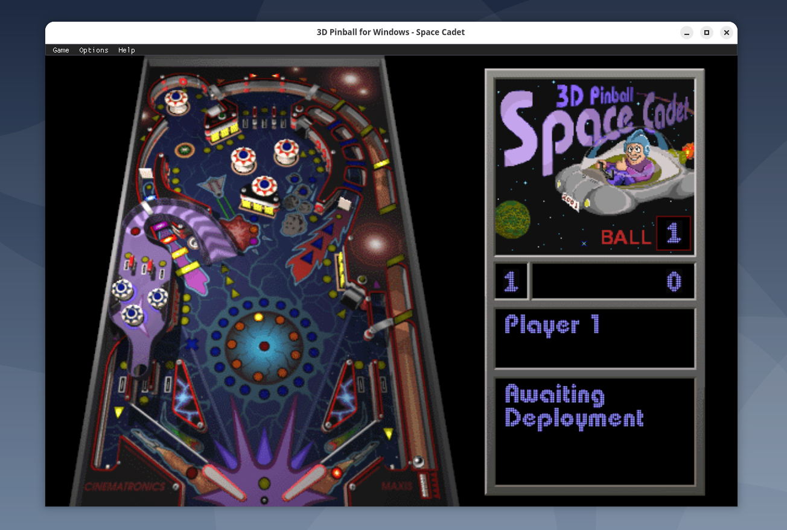
Task: Open the Options menu
Action: tap(94, 50)
